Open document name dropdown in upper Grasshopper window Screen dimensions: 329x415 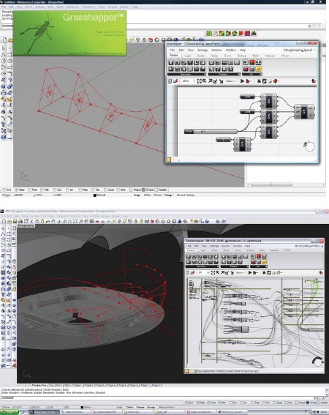(x=299, y=50)
